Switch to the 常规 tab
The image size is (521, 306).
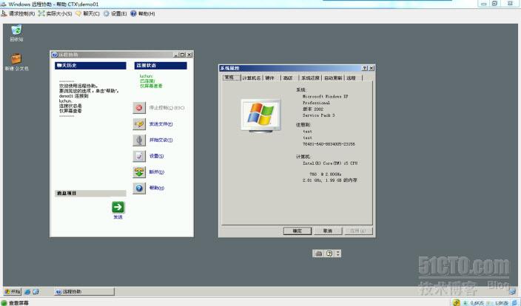coord(229,78)
